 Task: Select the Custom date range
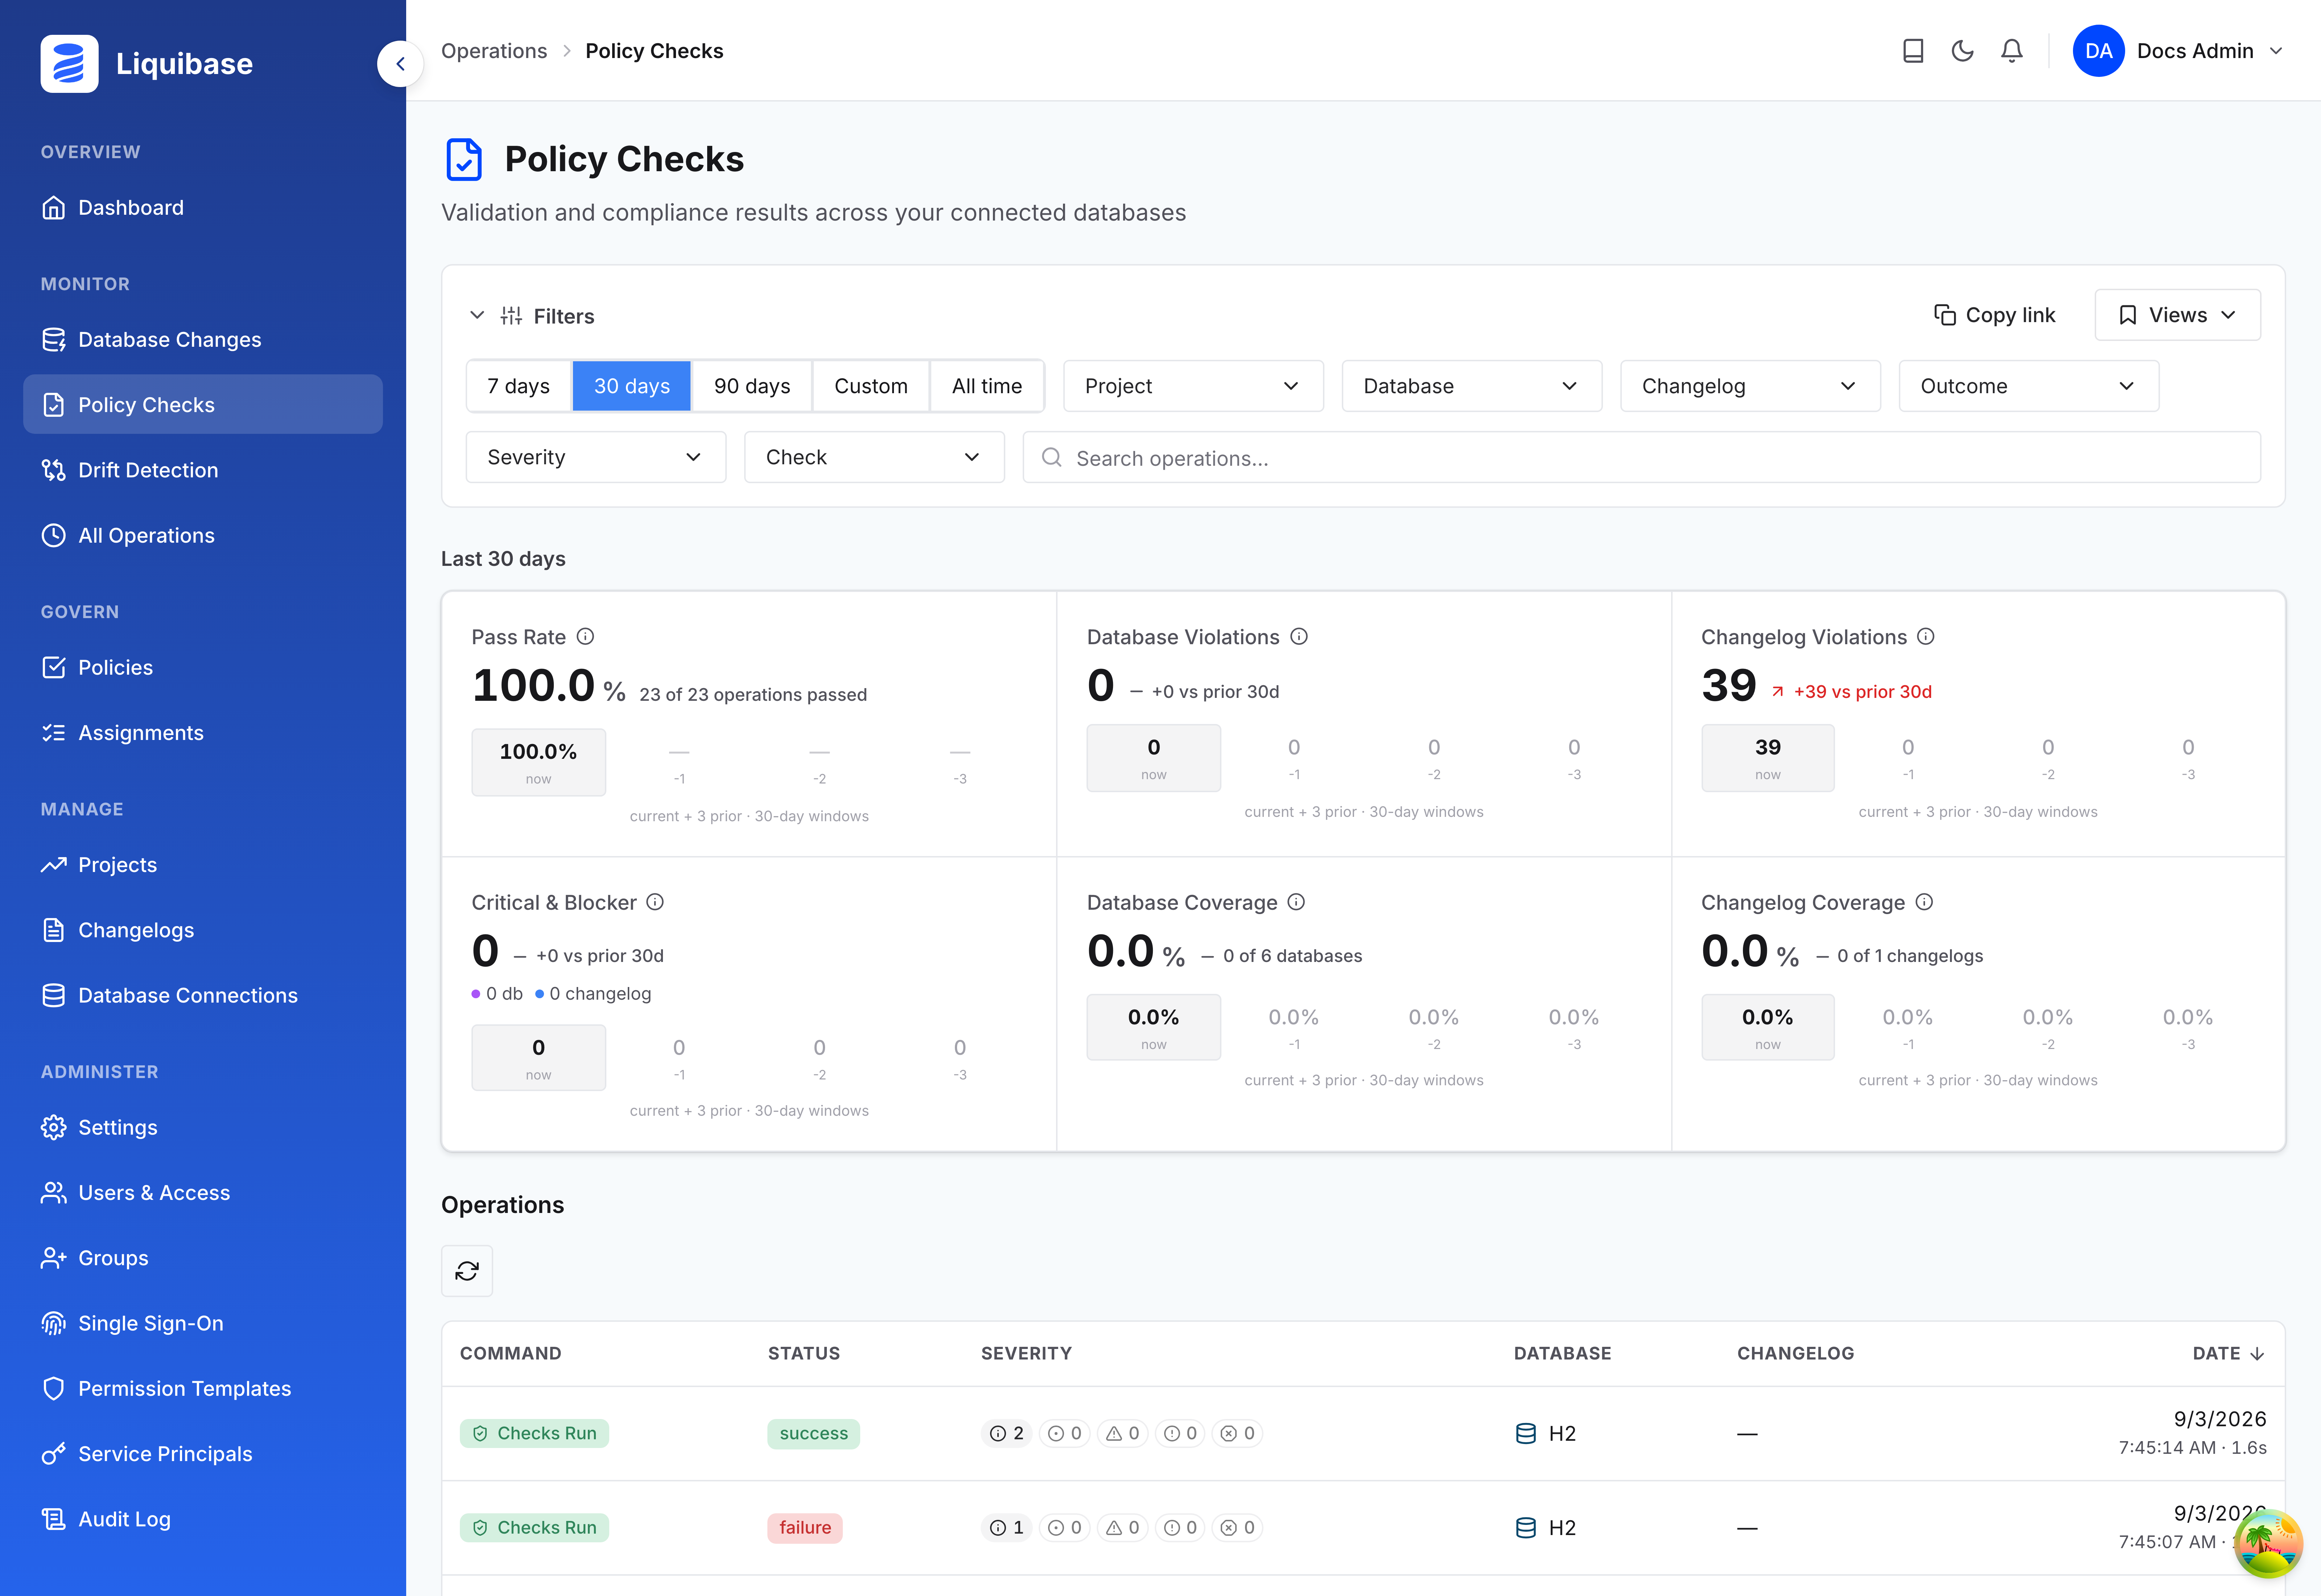point(871,386)
